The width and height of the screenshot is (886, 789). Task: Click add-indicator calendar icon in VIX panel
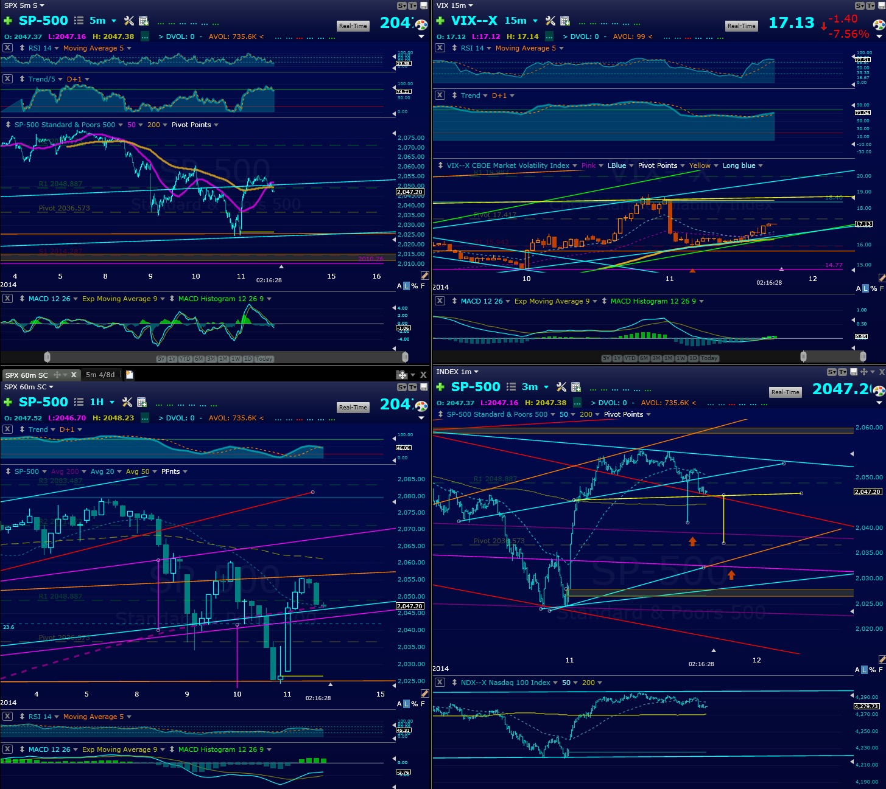click(565, 21)
